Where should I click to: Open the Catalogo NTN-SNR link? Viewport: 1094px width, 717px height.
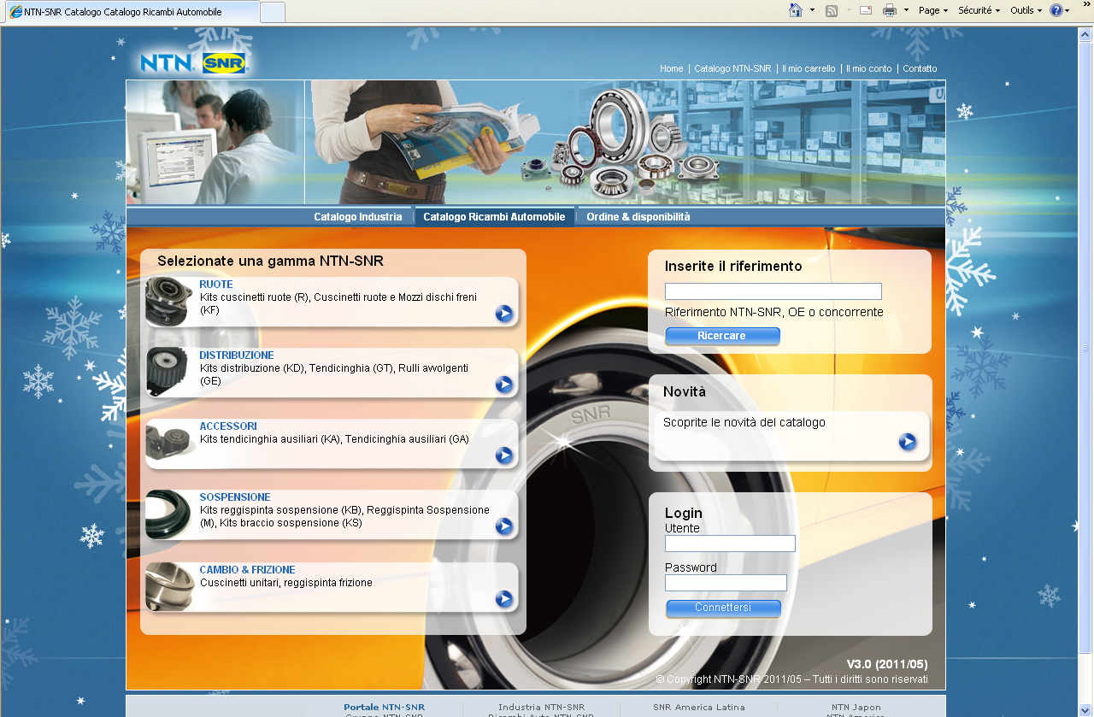[732, 68]
